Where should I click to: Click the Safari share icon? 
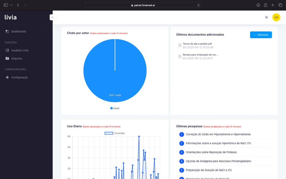266,5
